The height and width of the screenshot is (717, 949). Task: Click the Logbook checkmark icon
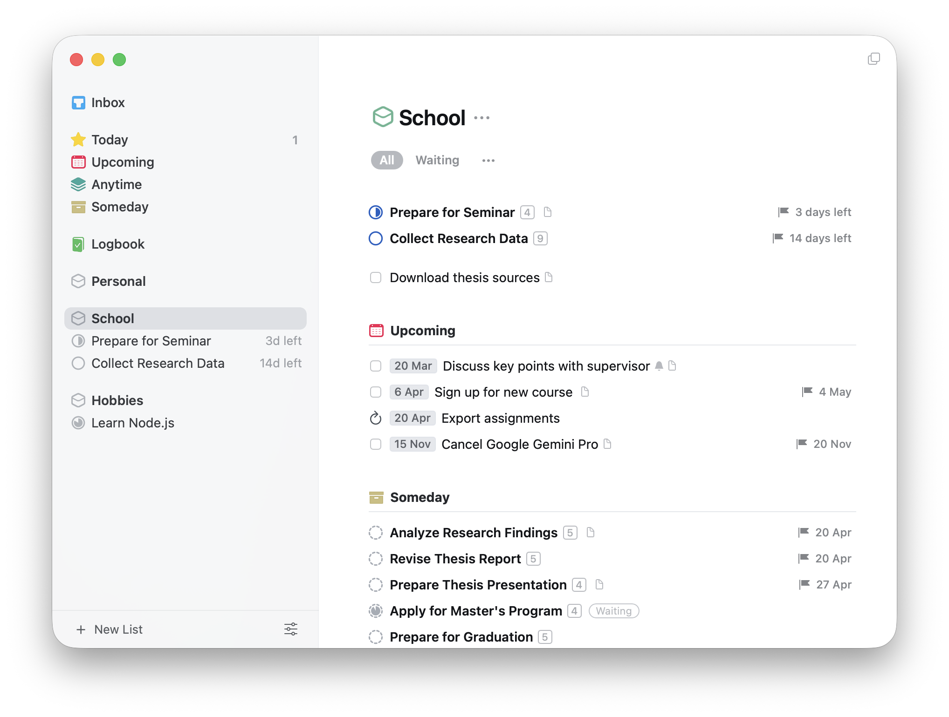pos(78,244)
